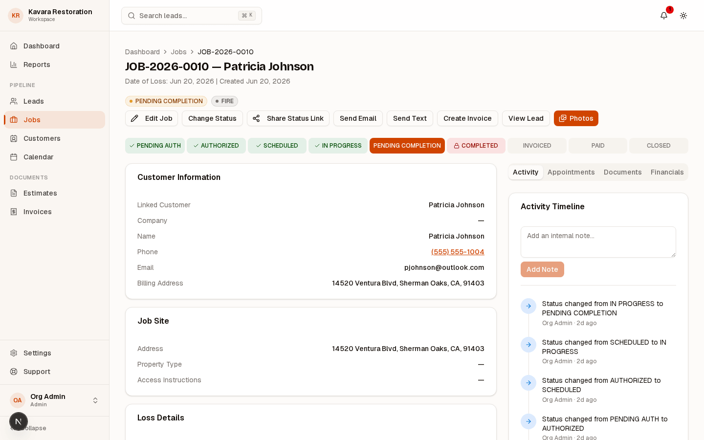The width and height of the screenshot is (704, 440).
Task: Click the FIRE tag badge
Action: [224, 101]
